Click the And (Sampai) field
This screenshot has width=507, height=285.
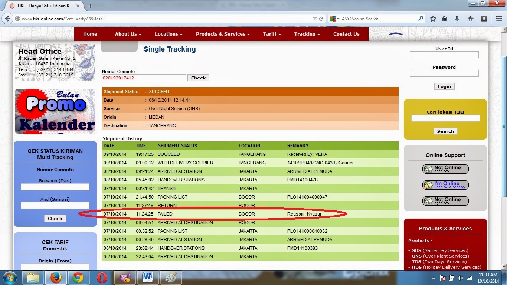click(x=55, y=206)
